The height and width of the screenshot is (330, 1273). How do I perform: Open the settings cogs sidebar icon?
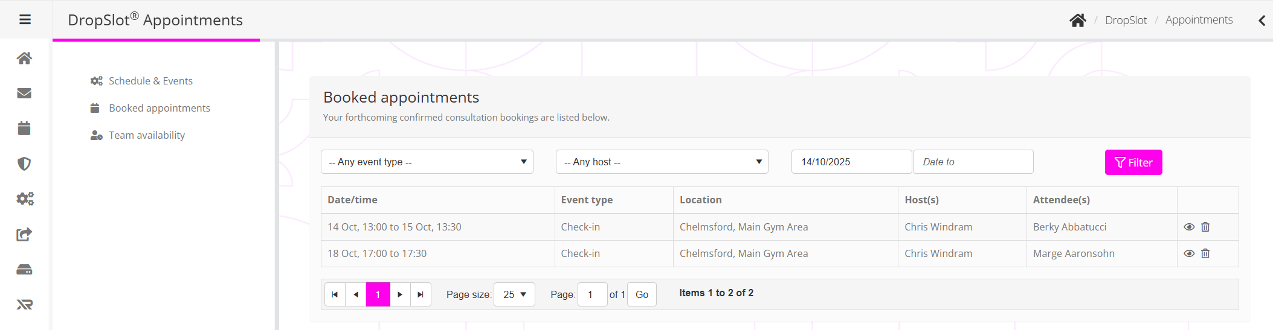[x=25, y=198]
